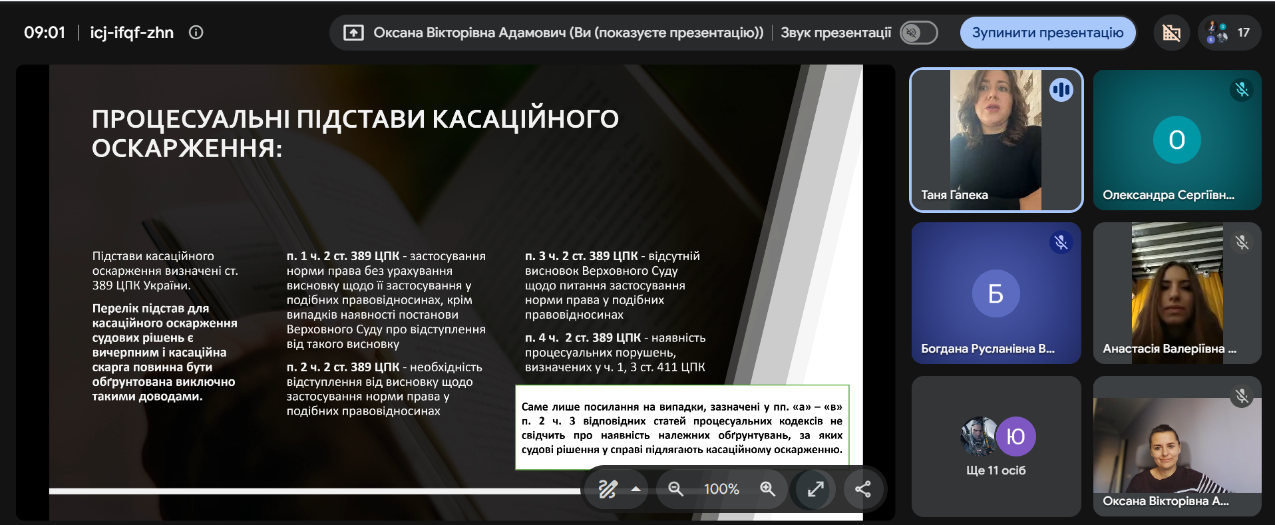Click the name label "Оксана Вікторівна А..."
The image size is (1275, 525).
(1166, 501)
